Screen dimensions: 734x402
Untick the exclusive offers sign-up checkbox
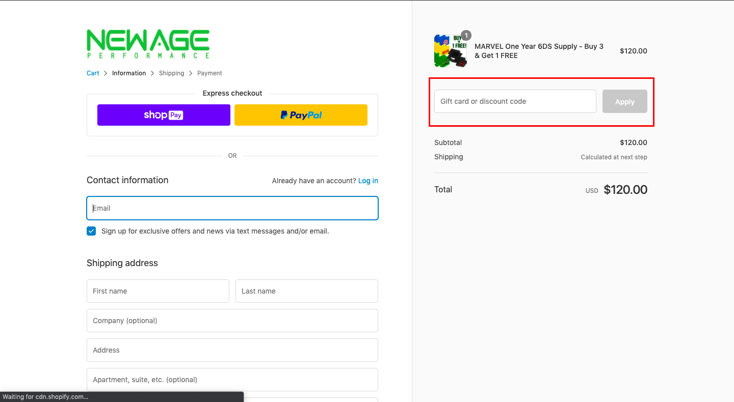91,231
